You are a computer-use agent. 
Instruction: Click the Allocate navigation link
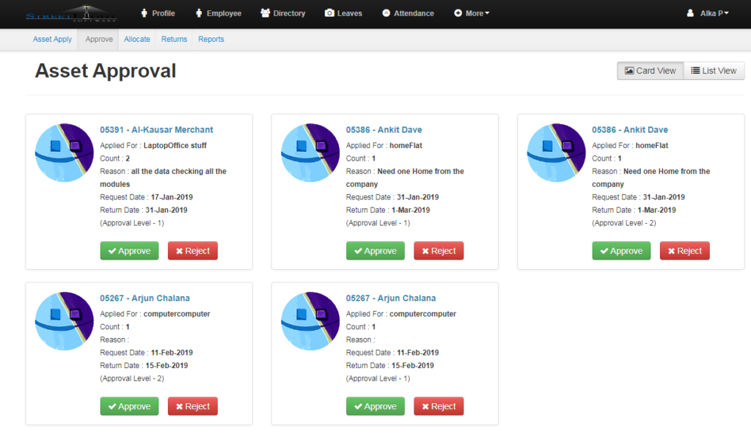136,39
